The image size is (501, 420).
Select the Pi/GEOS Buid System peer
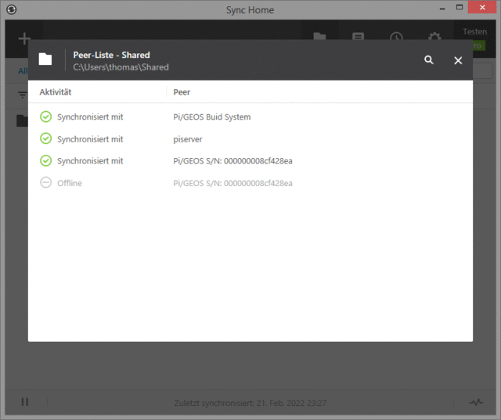pyautogui.click(x=212, y=117)
